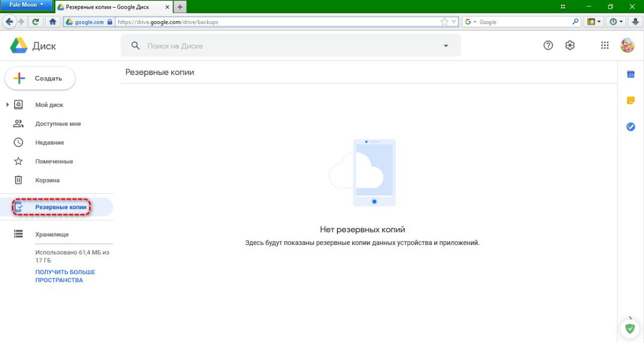
Task: Open the Pale Moon application menu
Action: pyautogui.click(x=26, y=5)
